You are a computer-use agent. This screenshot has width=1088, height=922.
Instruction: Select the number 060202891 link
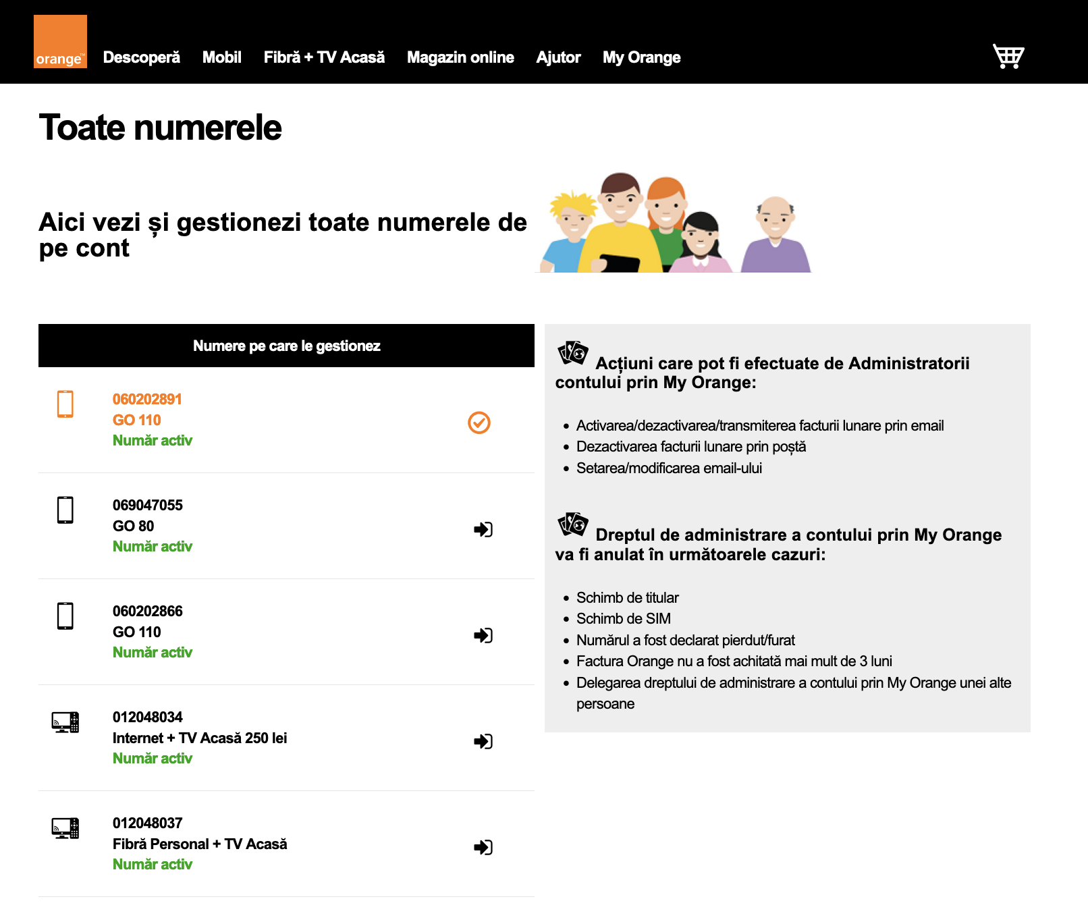(147, 399)
